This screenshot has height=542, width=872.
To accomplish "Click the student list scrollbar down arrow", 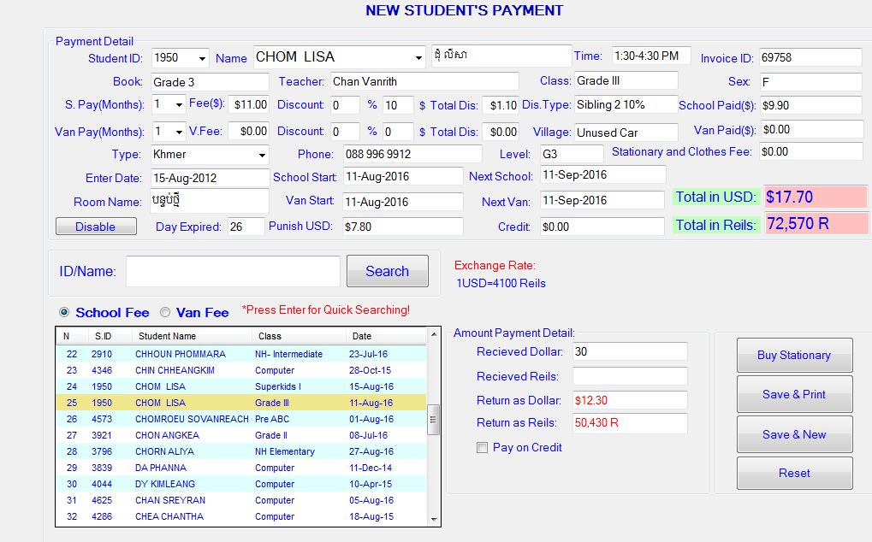I will (x=434, y=520).
